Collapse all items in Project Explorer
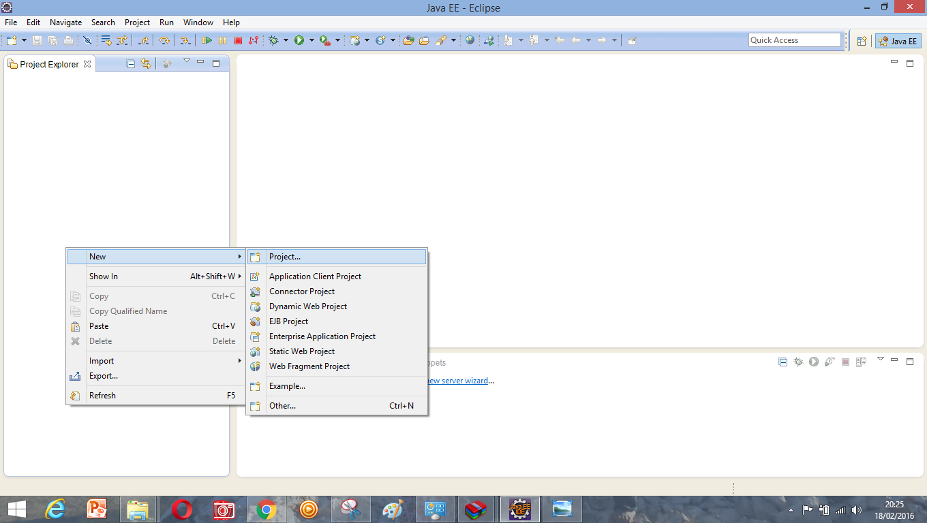Viewport: 927px width, 523px height. [130, 63]
